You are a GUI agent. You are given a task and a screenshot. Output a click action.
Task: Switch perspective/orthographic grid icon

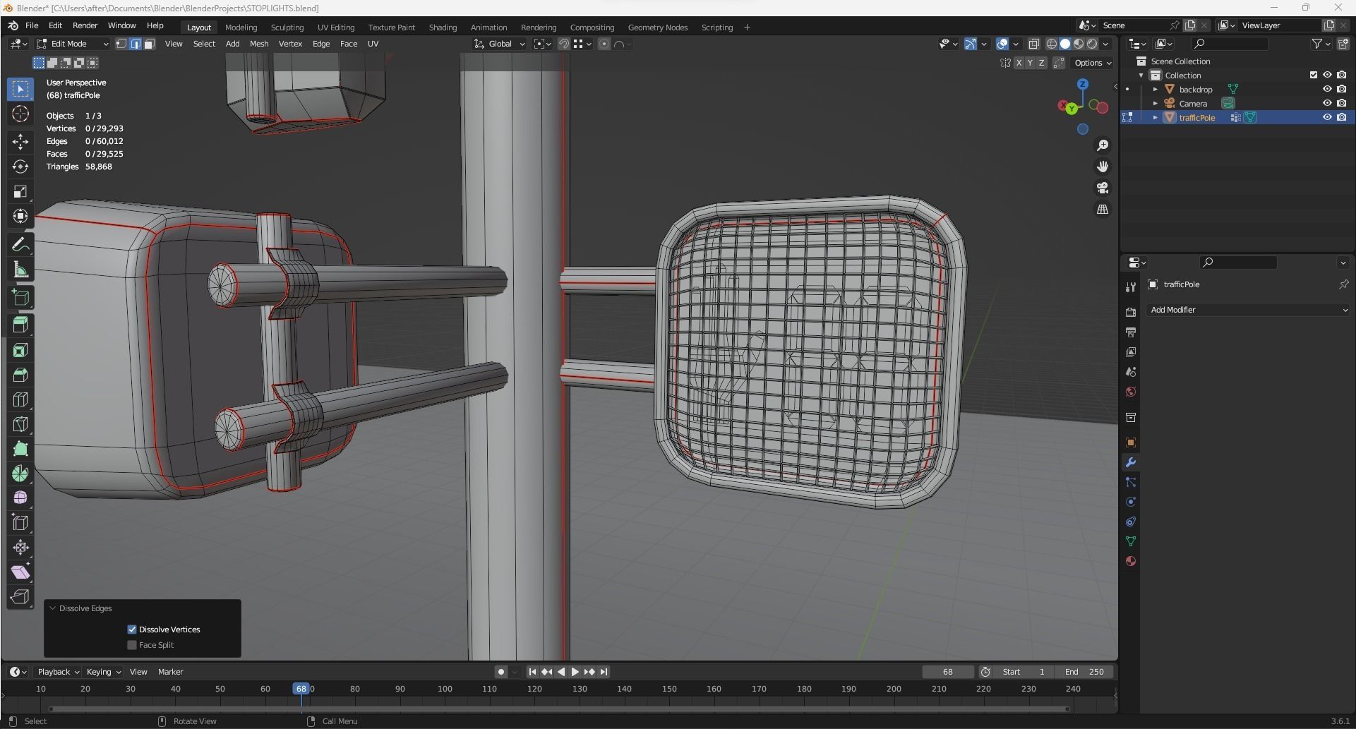(1102, 210)
